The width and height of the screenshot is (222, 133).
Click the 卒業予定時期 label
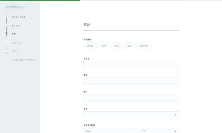[x=89, y=125]
